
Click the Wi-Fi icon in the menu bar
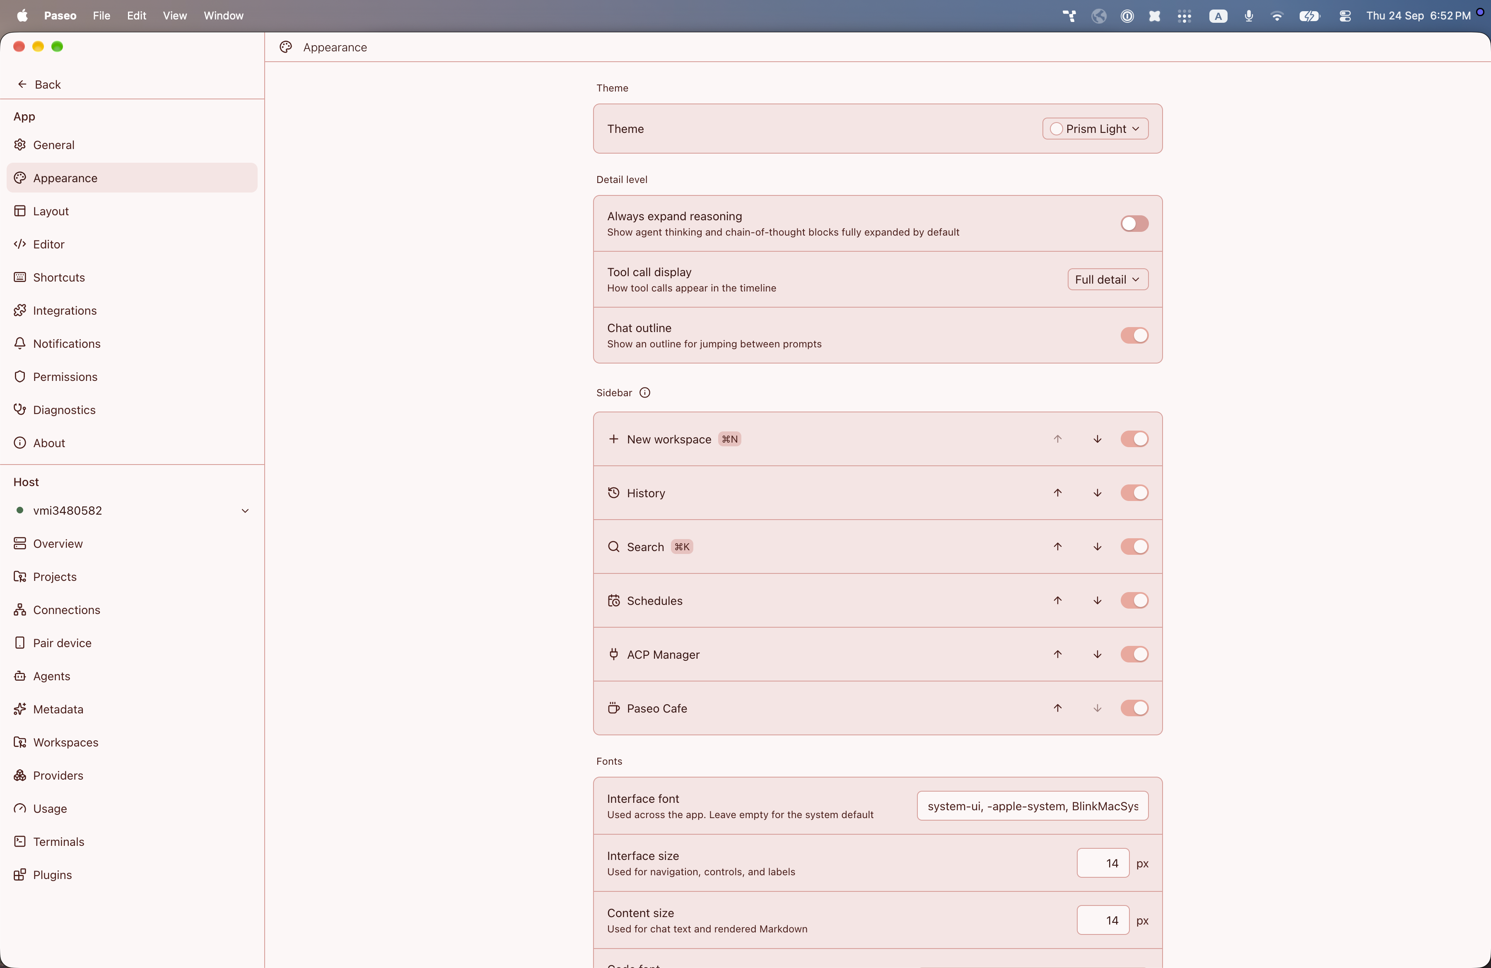coord(1277,16)
